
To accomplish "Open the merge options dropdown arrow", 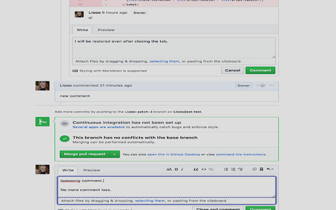I will [114, 154].
